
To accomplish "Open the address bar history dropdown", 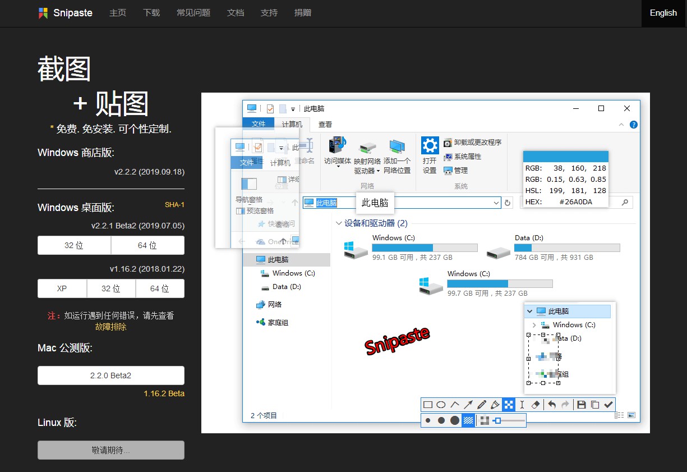I will point(496,203).
